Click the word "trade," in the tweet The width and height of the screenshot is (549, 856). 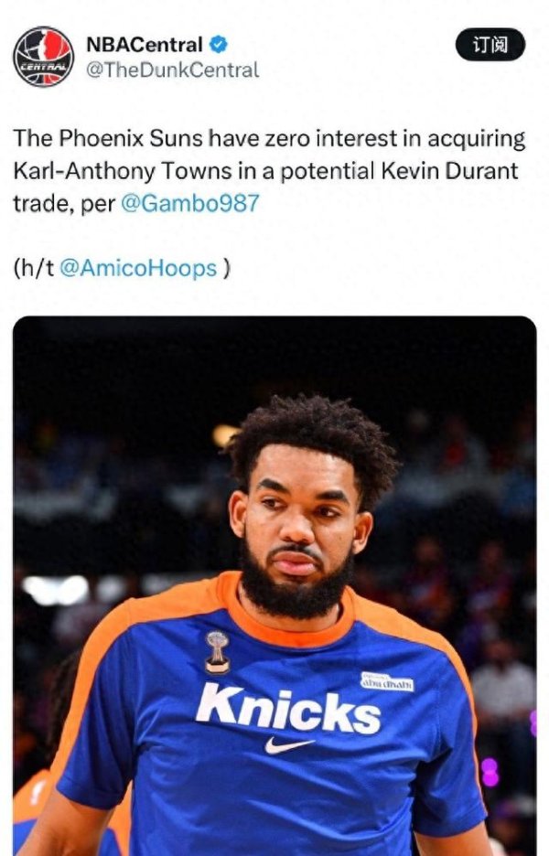click(x=44, y=204)
